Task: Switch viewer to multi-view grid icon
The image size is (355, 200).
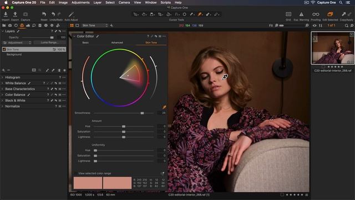Action: click(72, 26)
